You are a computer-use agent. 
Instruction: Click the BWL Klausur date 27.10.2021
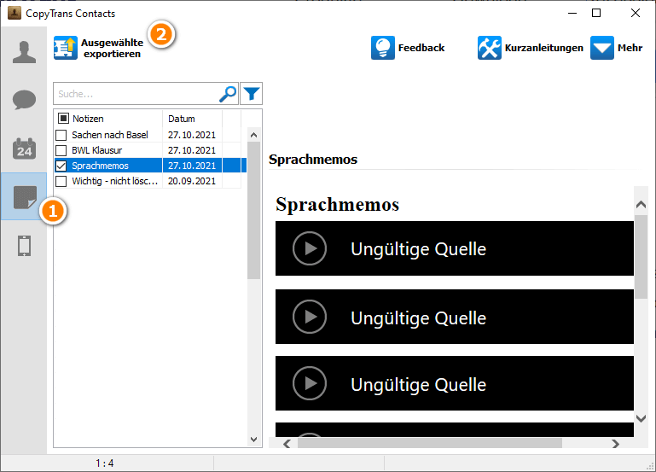click(x=192, y=150)
